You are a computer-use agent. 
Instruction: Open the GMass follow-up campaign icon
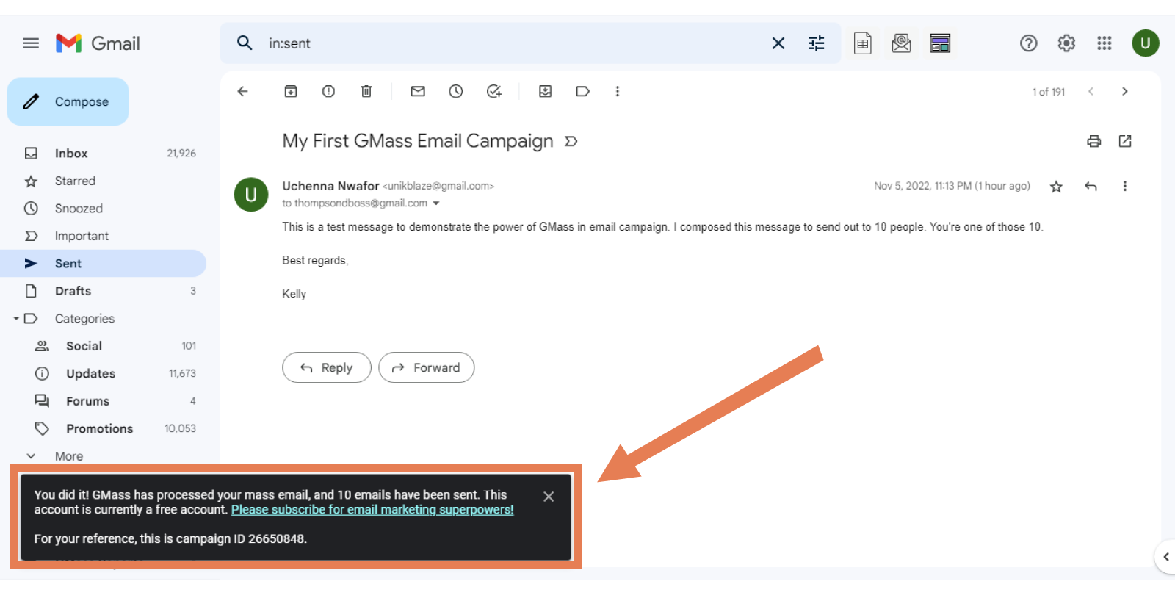[940, 43]
